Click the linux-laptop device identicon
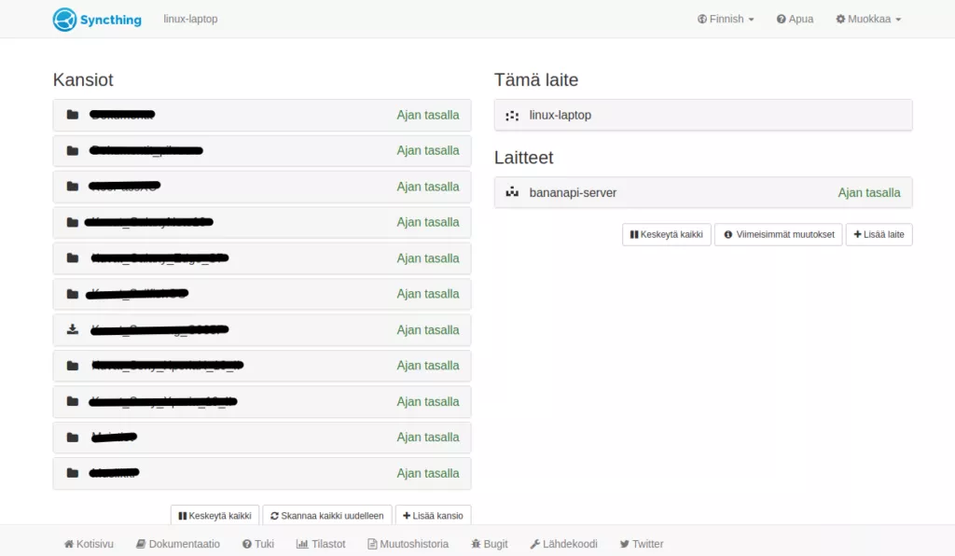Image resolution: width=955 pixels, height=556 pixels. click(511, 116)
